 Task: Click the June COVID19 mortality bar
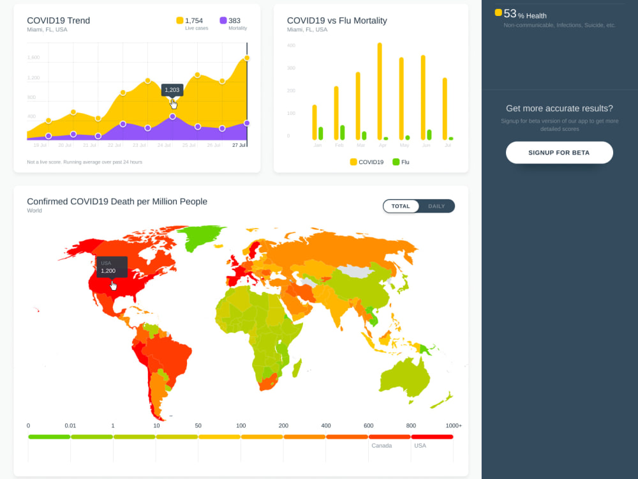423,98
